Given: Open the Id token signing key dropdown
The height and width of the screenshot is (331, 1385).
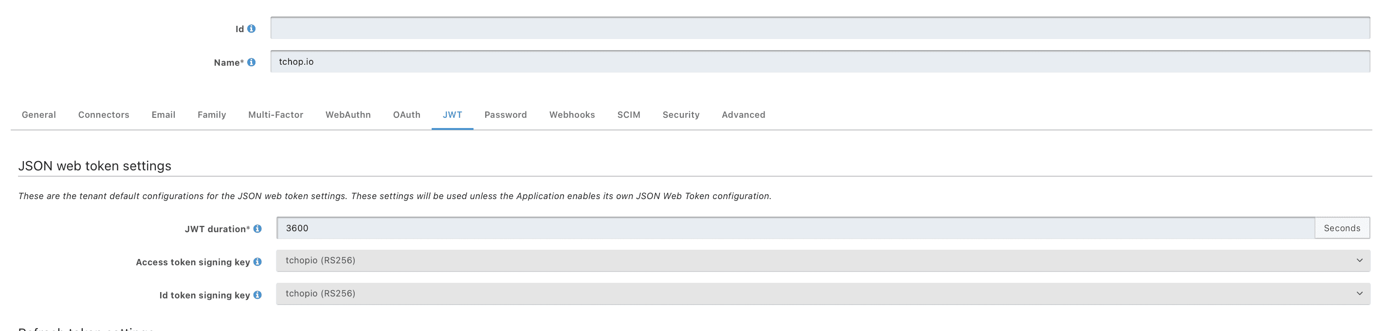Looking at the screenshot, I should pos(822,294).
